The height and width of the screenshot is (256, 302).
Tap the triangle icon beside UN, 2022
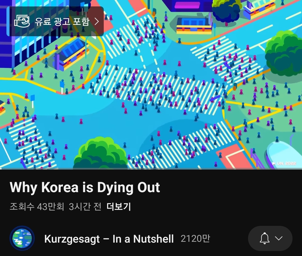[274, 163]
